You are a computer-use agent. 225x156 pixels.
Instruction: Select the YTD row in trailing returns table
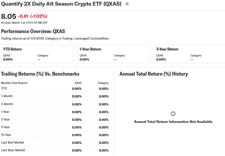pos(55,88)
